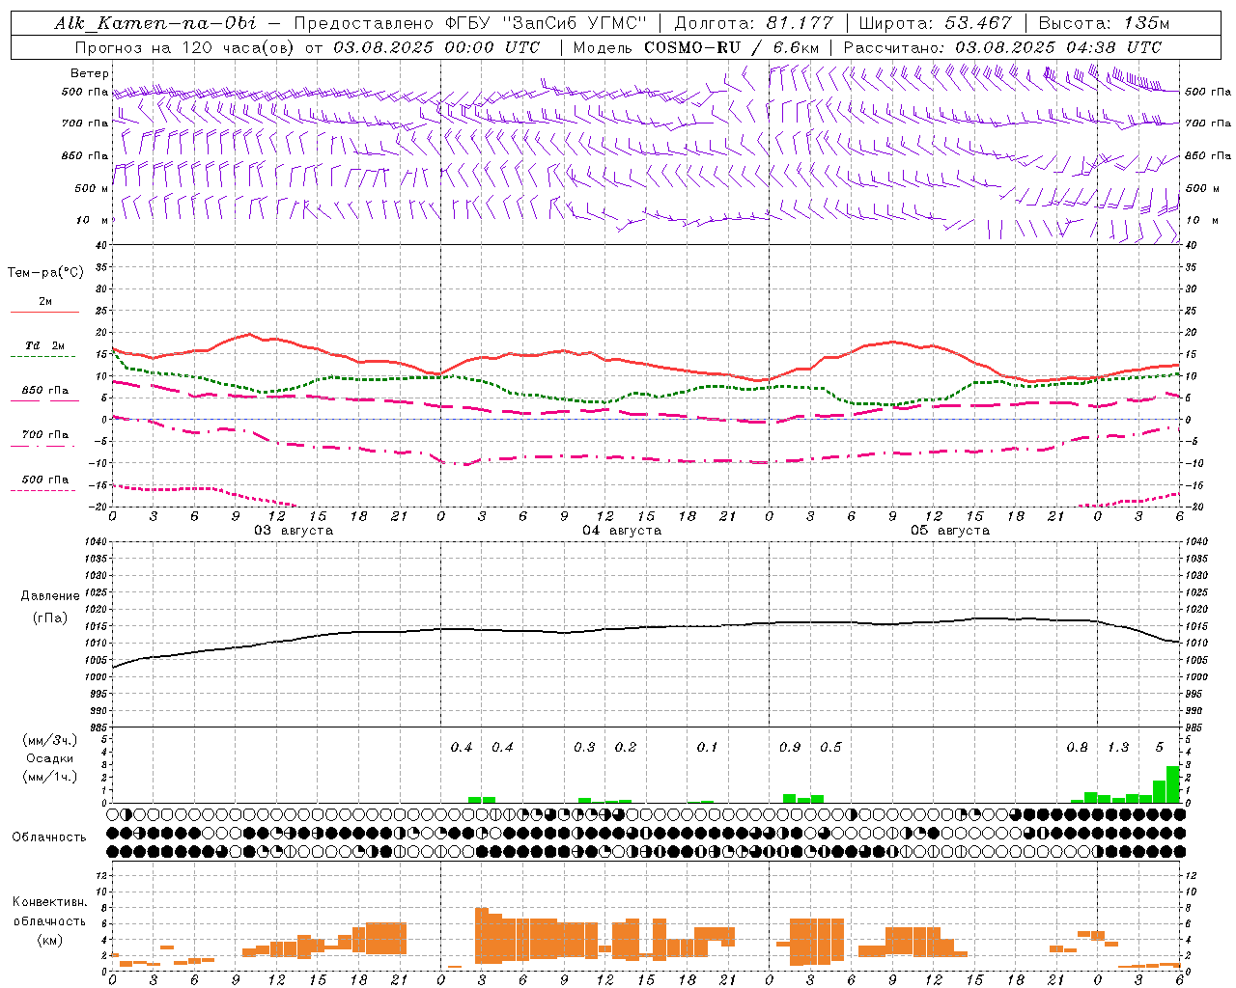Click the (мм/3ч.) precipitation unit label
The width and height of the screenshot is (1236, 988).
click(x=50, y=741)
